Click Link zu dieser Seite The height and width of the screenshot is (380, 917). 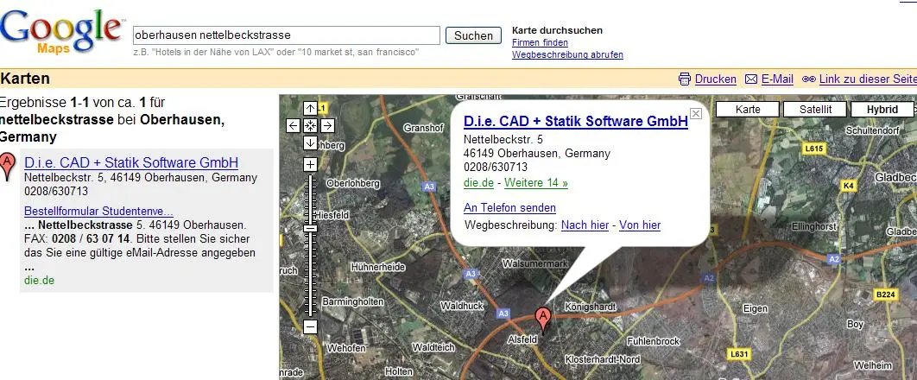coord(868,79)
